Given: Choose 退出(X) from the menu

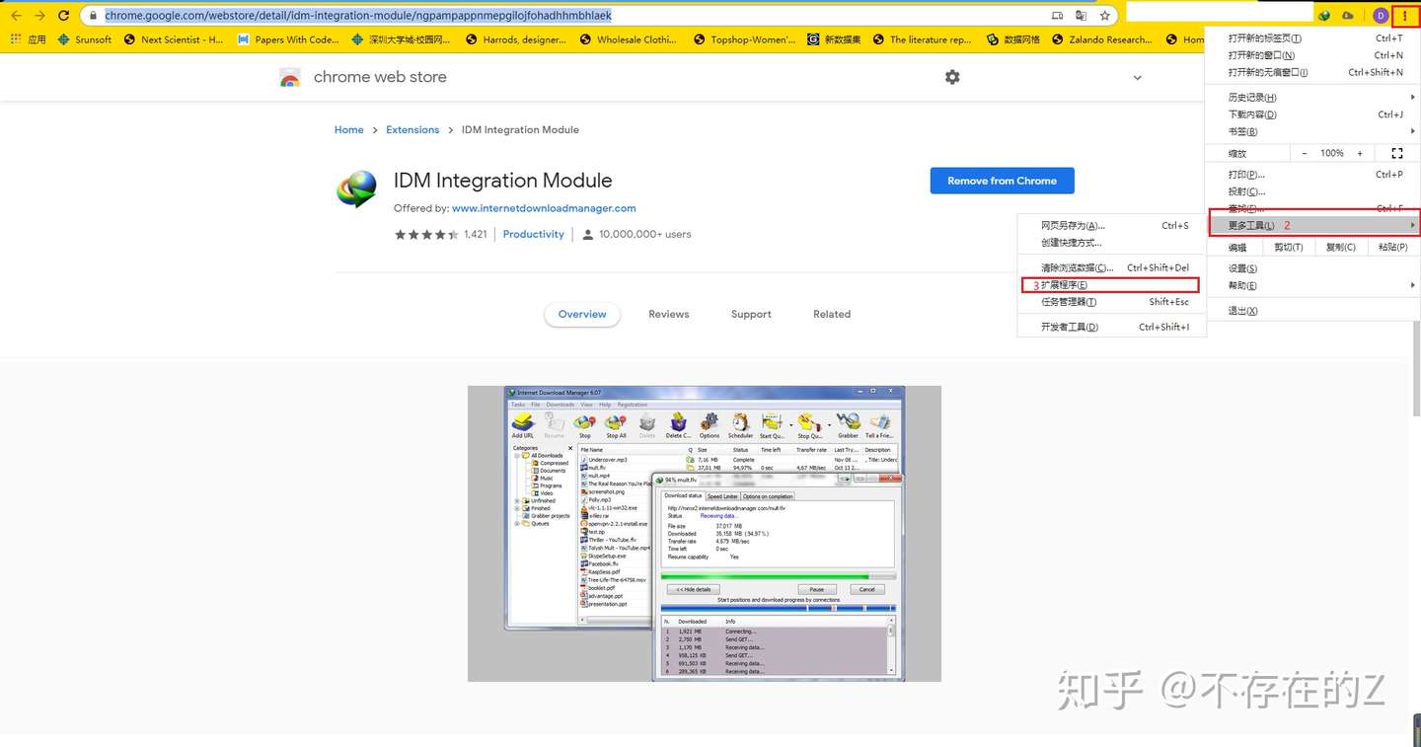Looking at the screenshot, I should pyautogui.click(x=1312, y=311).
